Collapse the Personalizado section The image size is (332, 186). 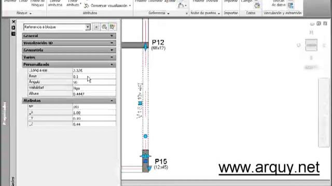(x=69, y=65)
